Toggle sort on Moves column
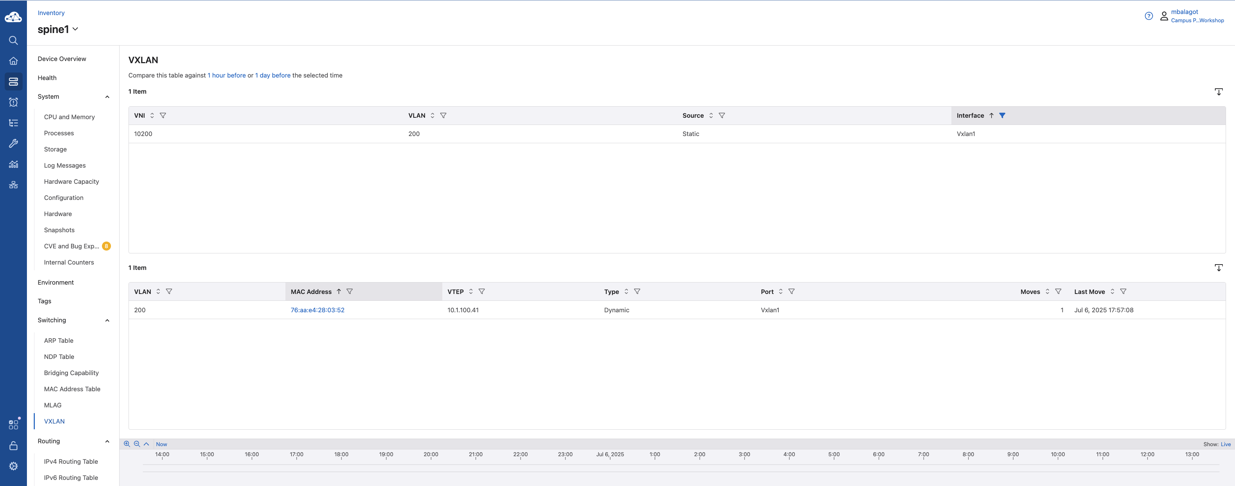Viewport: 1235px width, 486px height. tap(1047, 291)
